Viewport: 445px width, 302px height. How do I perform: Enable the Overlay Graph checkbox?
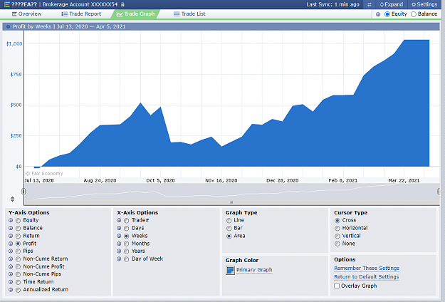(x=337, y=286)
